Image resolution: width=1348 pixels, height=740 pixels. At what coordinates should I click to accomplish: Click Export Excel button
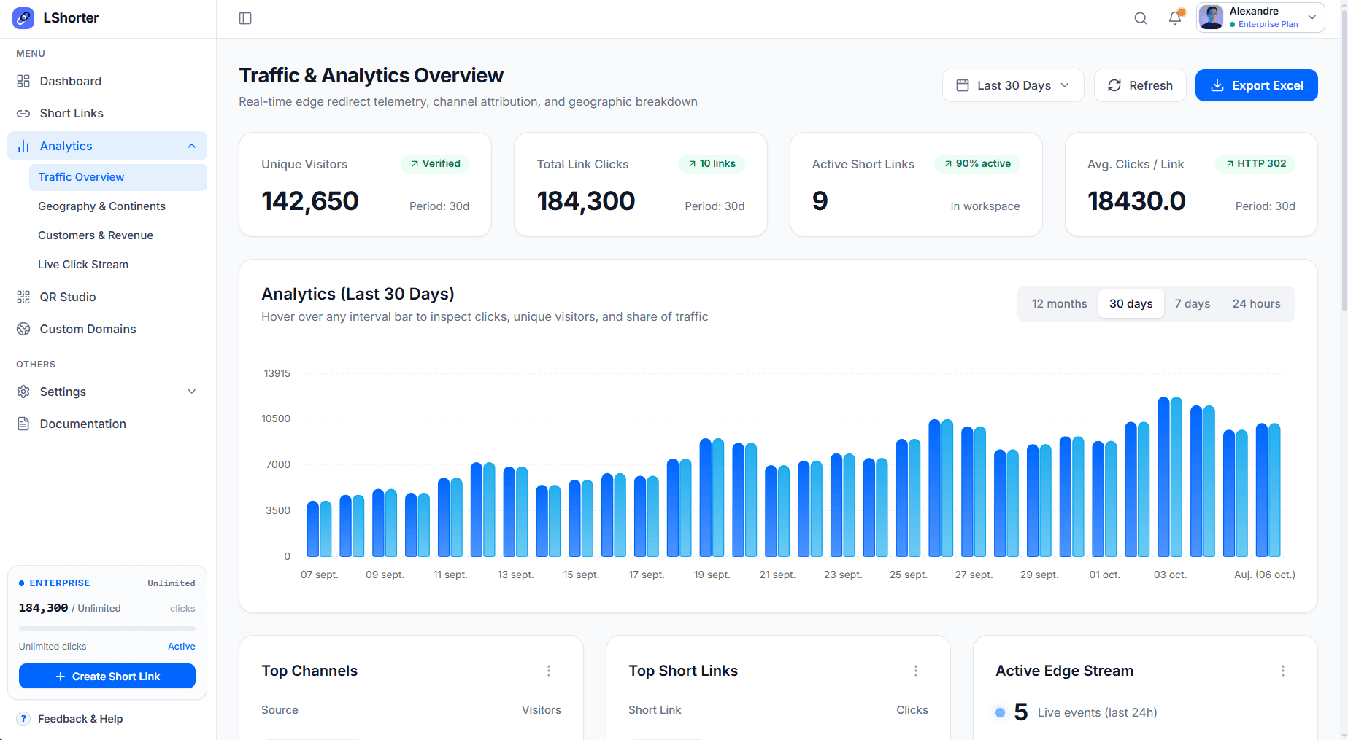[x=1257, y=85]
